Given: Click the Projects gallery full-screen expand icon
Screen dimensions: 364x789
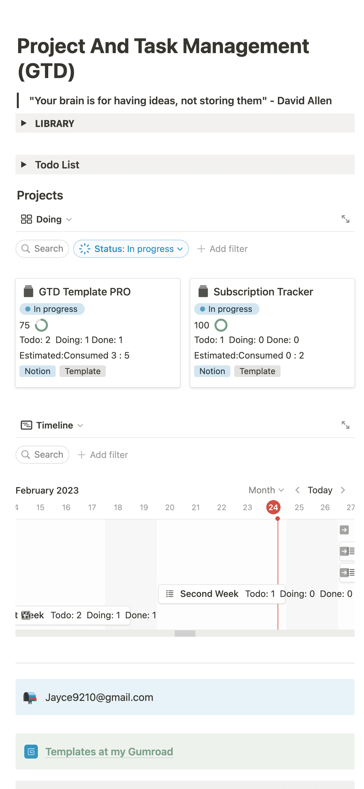Looking at the screenshot, I should [x=345, y=219].
